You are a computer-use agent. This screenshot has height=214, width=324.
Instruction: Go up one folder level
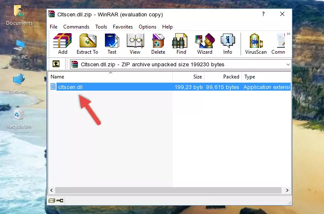pos(56,64)
